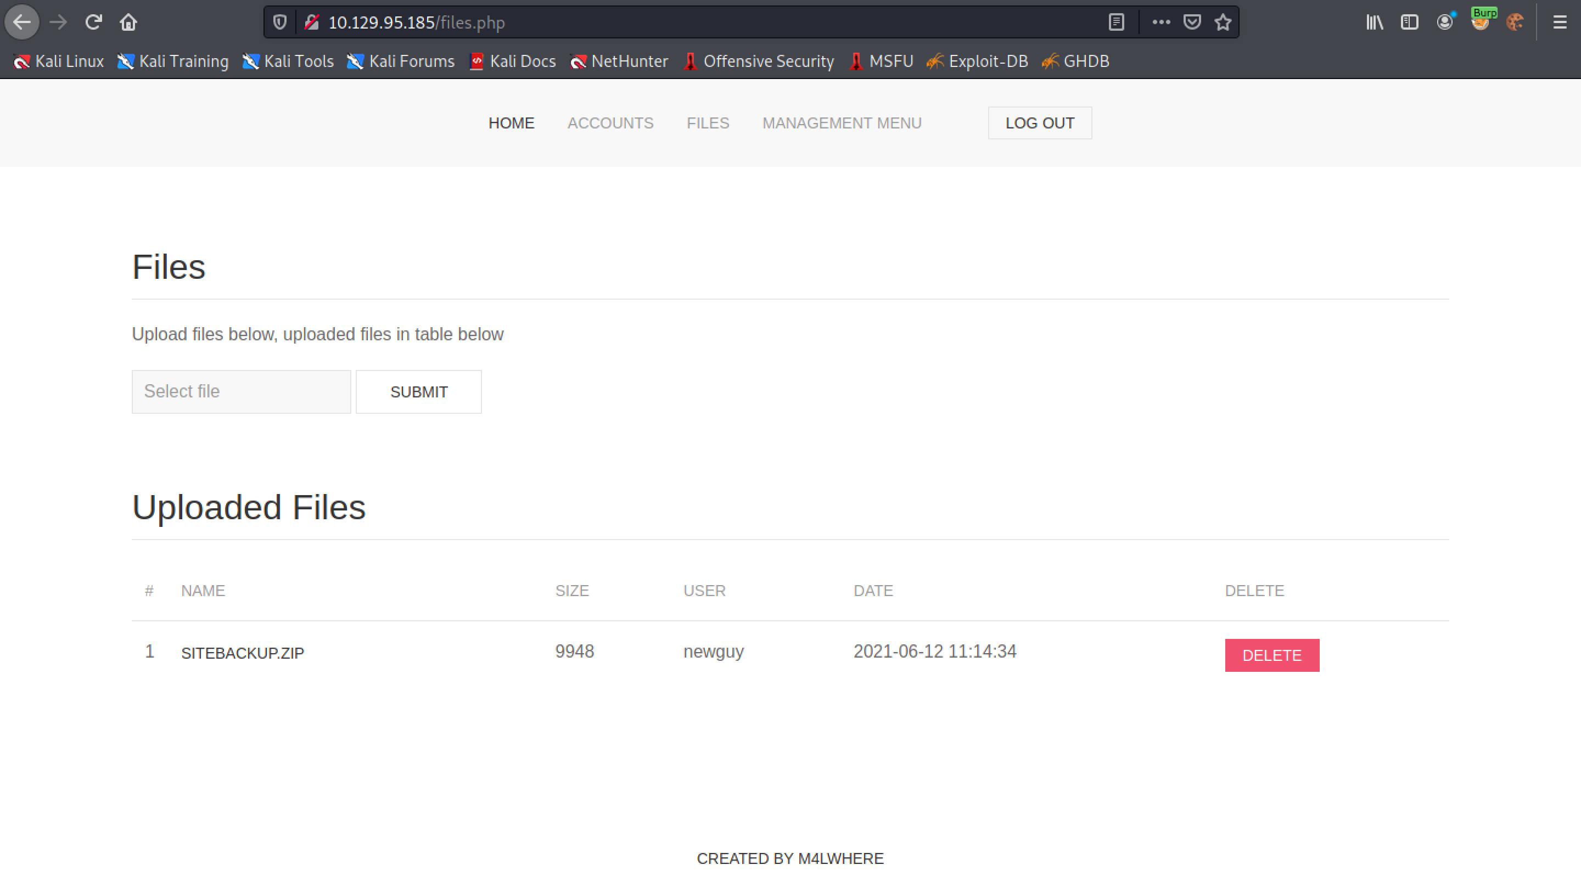Open the Offensive Security bookmark
This screenshot has height=887, width=1581.
pyautogui.click(x=759, y=61)
